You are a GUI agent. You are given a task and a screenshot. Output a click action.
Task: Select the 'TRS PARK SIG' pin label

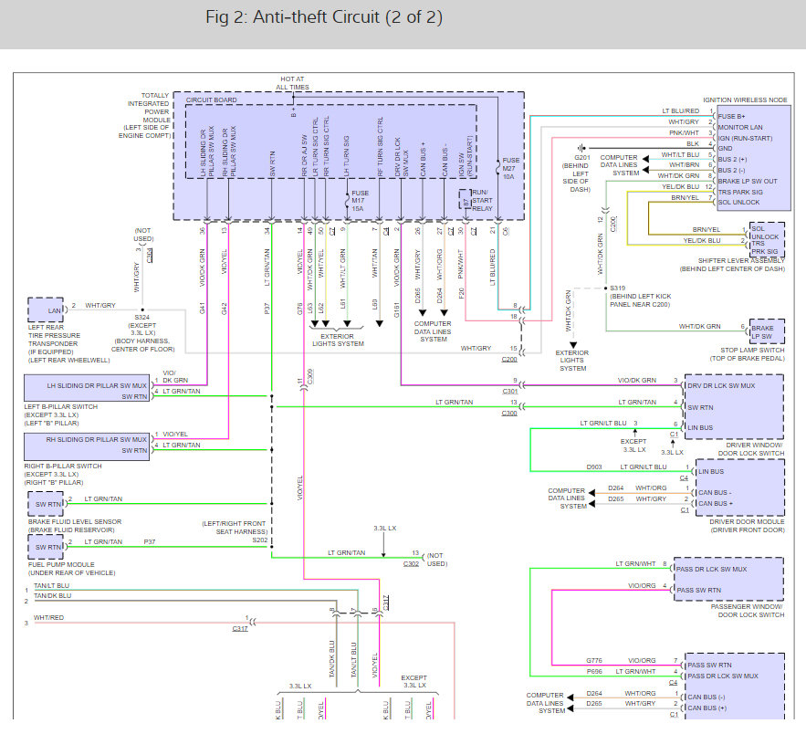click(740, 193)
